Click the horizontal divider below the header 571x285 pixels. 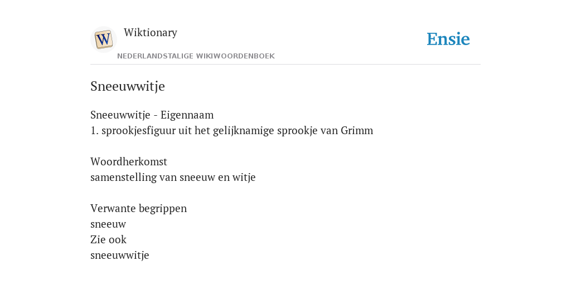(x=285, y=65)
